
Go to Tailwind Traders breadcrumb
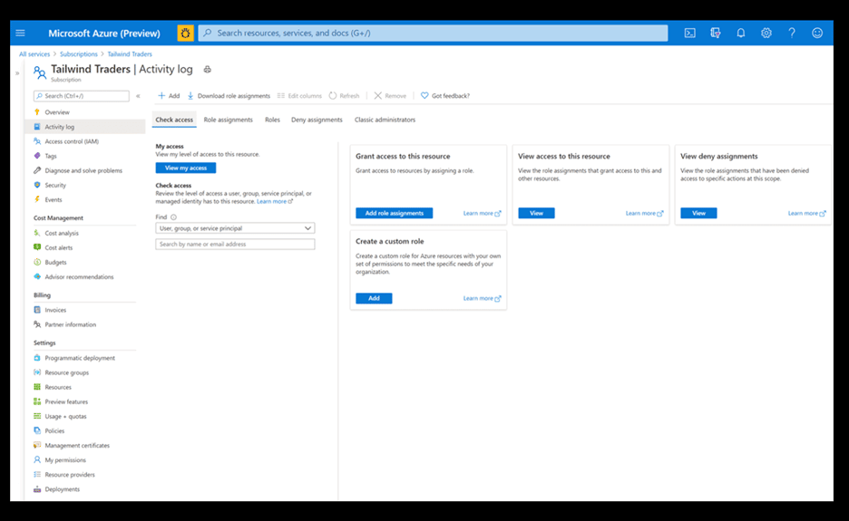[x=130, y=54]
